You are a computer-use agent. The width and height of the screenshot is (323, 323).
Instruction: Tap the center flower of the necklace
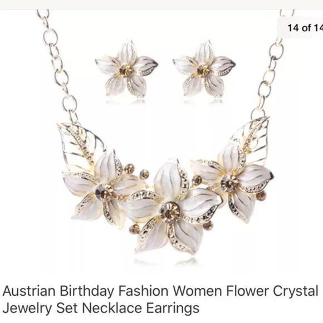172,208
